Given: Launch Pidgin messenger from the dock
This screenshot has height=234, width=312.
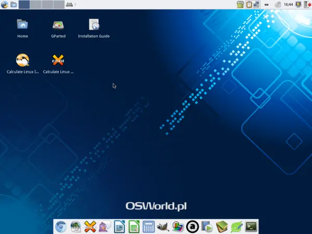Looking at the screenshot, I should (x=105, y=227).
